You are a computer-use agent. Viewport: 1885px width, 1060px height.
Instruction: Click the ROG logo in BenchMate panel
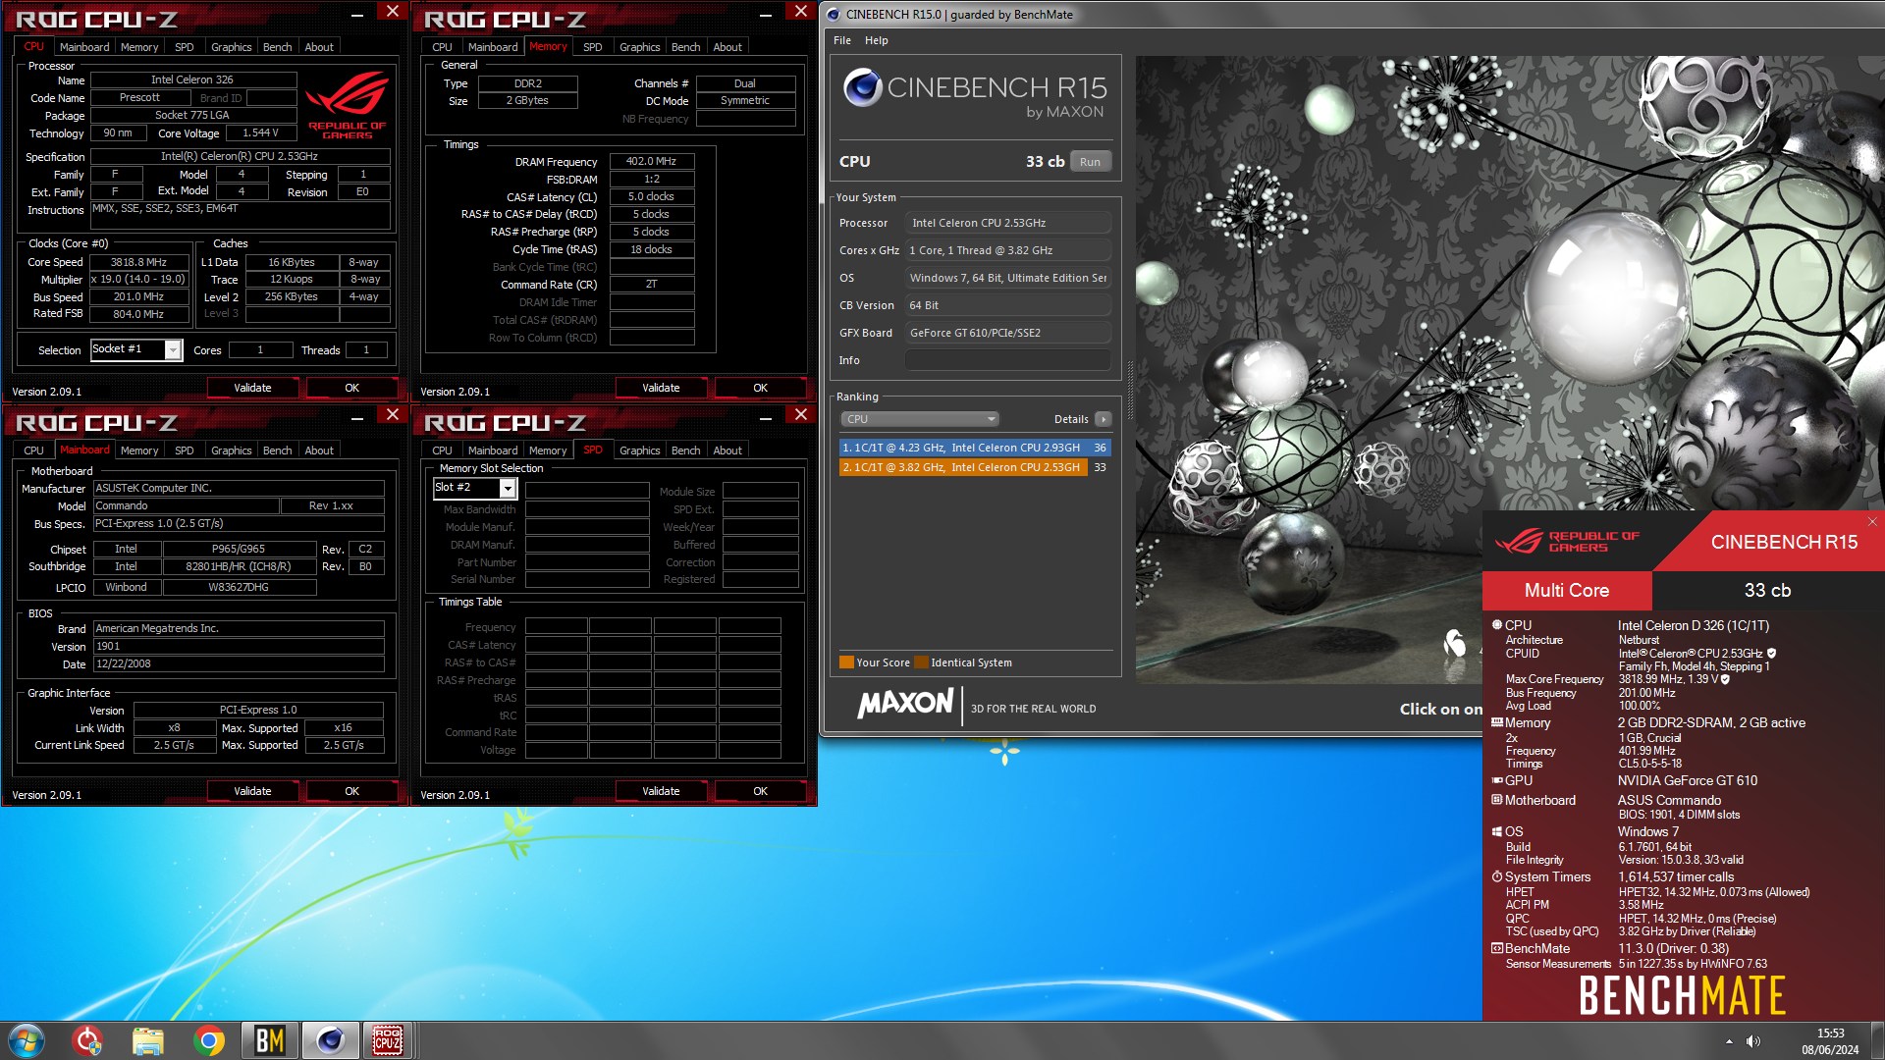pyautogui.click(x=1568, y=542)
